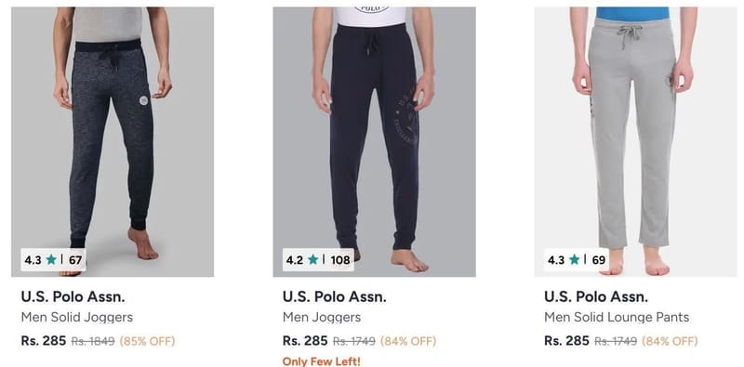Select the Men Solid Joggers title

77,317
